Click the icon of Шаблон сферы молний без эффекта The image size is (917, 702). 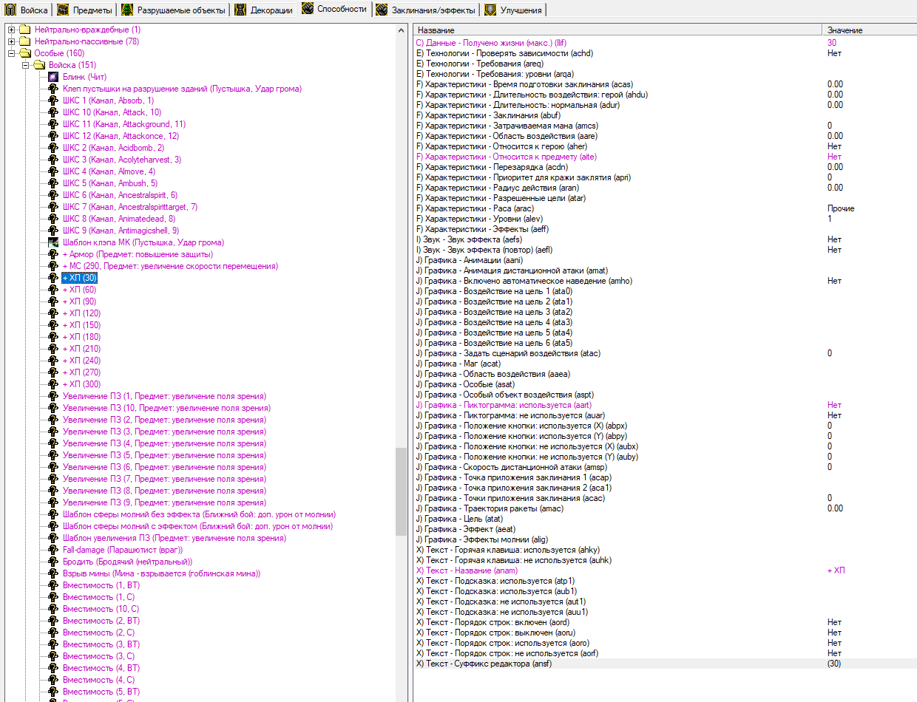(53, 514)
